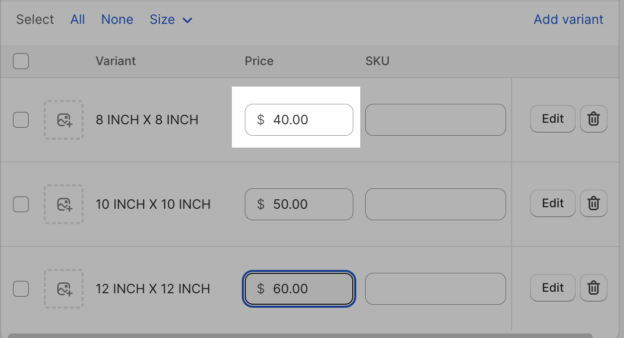Check the 8 INCH X 8 INCH variant checkbox
Viewport: 624px width, 338px height.
21,120
